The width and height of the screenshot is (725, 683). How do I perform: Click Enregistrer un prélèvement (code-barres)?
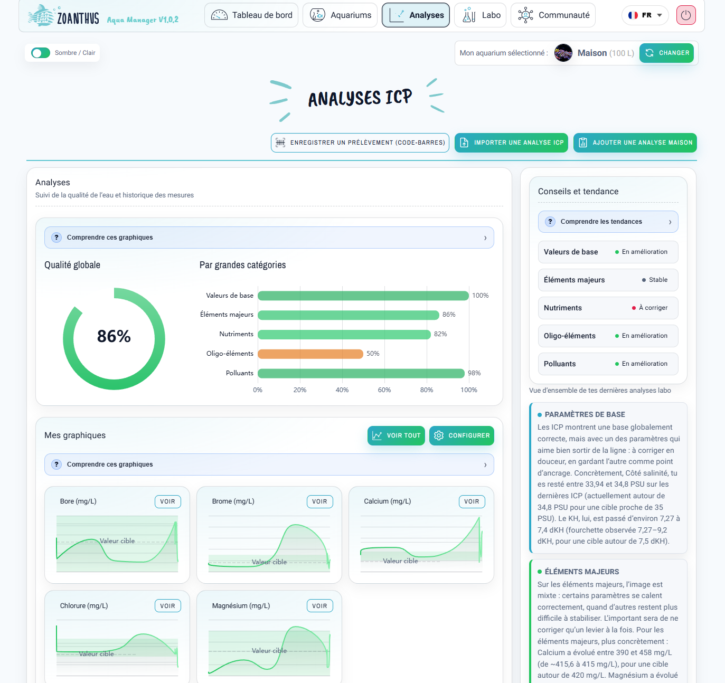[x=360, y=143]
